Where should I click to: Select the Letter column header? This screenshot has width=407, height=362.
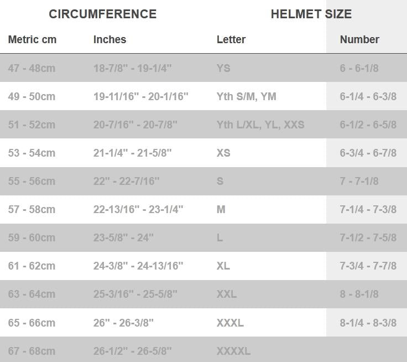coord(231,40)
